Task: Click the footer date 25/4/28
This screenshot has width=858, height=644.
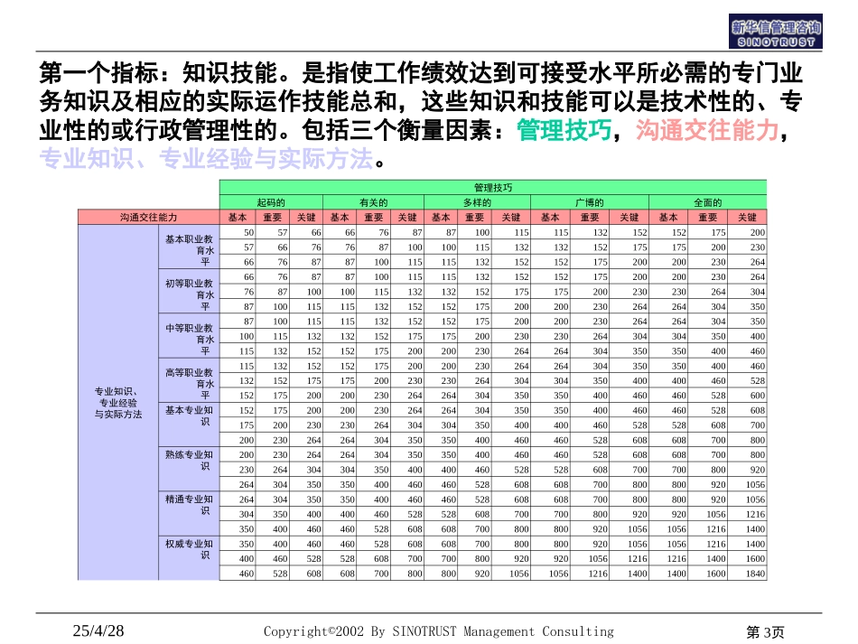Action: click(x=98, y=630)
